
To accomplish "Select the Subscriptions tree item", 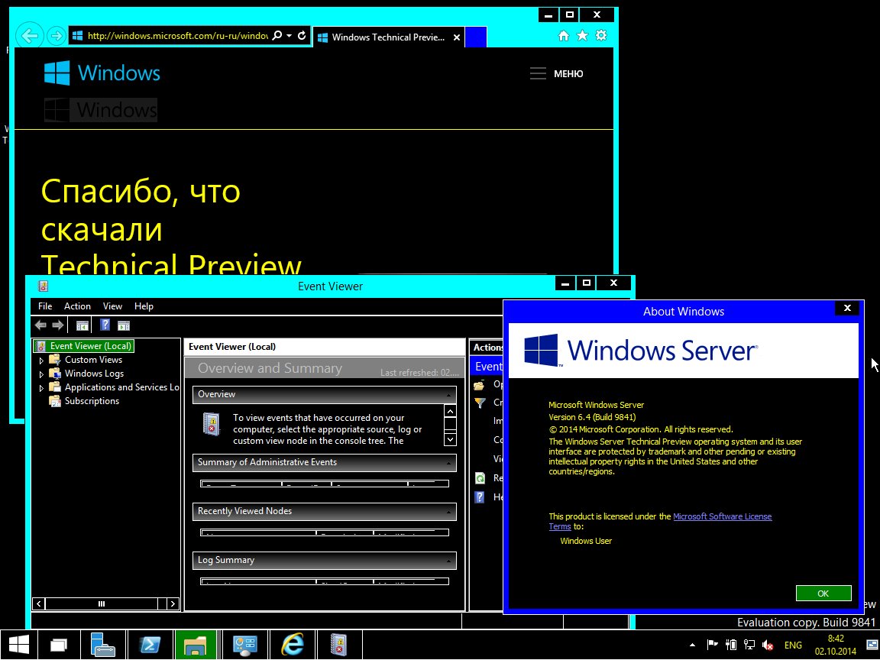I will [92, 401].
